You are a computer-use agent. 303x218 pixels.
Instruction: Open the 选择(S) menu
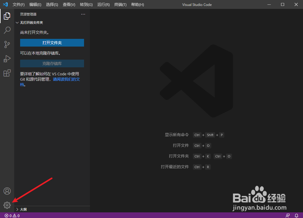point(52,4)
